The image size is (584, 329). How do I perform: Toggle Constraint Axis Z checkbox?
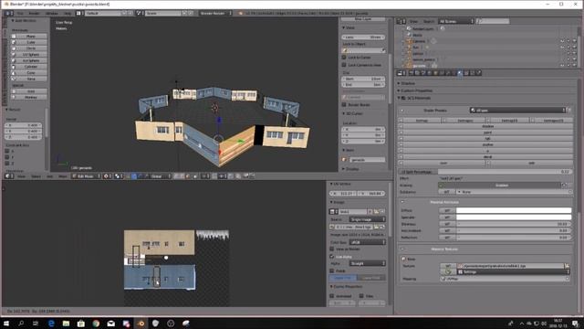(x=7, y=163)
